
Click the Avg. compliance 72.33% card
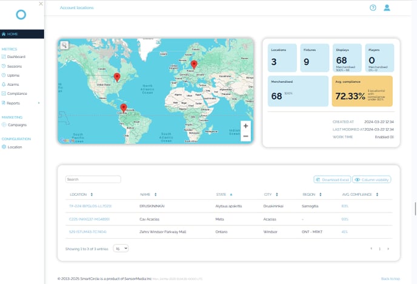click(362, 91)
